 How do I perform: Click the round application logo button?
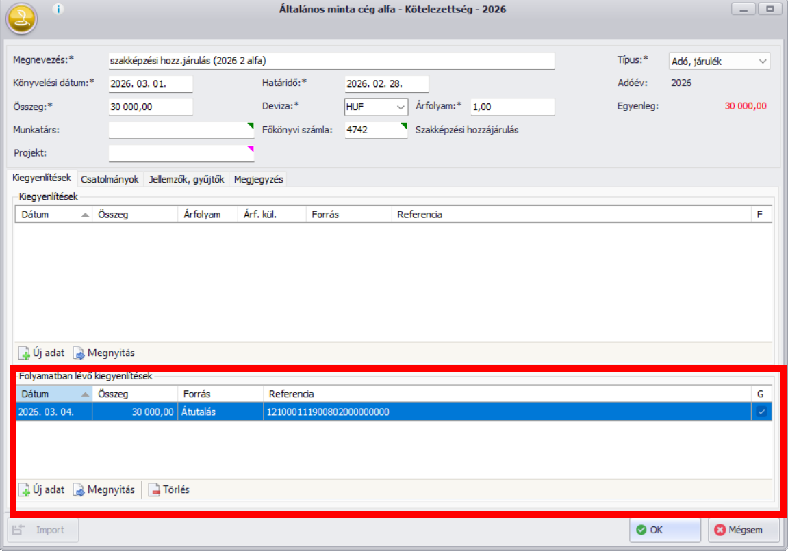click(22, 20)
